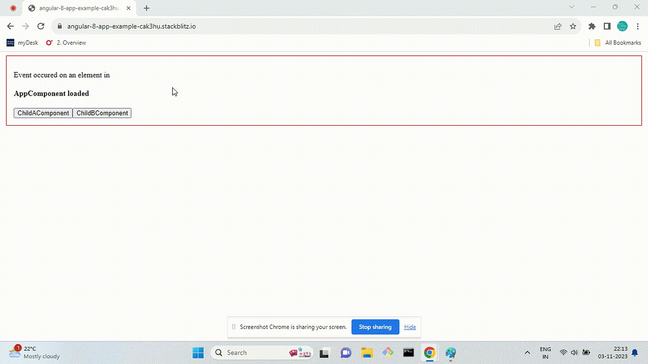Click the volume icon in system tray

pyautogui.click(x=574, y=353)
